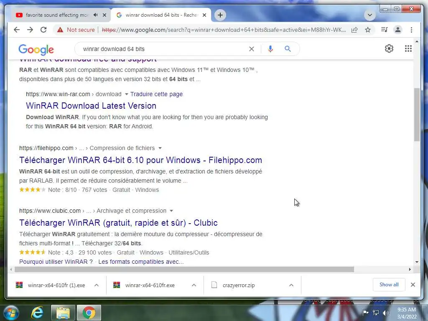Expand the win-rar.com result options arrow
428x321 pixels.
[x=126, y=94]
